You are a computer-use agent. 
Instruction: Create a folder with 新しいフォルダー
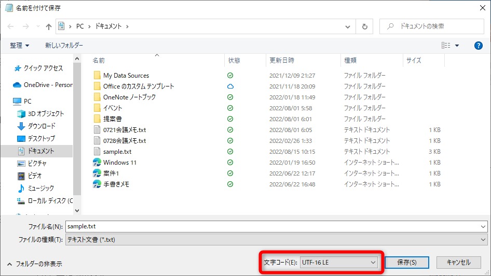[x=64, y=46]
